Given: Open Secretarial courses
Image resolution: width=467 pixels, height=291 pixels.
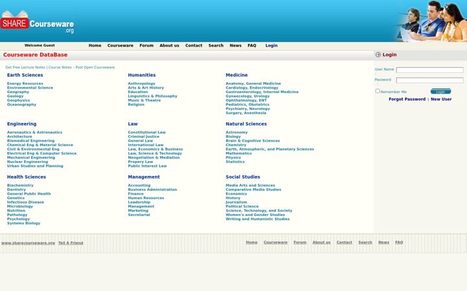Looking at the screenshot, I should [139, 215].
